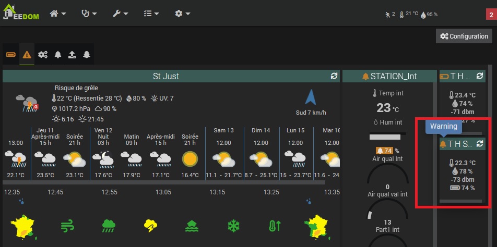The height and width of the screenshot is (247, 497).
Task: Click the ghost-shaped filter icon
Action: click(x=86, y=54)
